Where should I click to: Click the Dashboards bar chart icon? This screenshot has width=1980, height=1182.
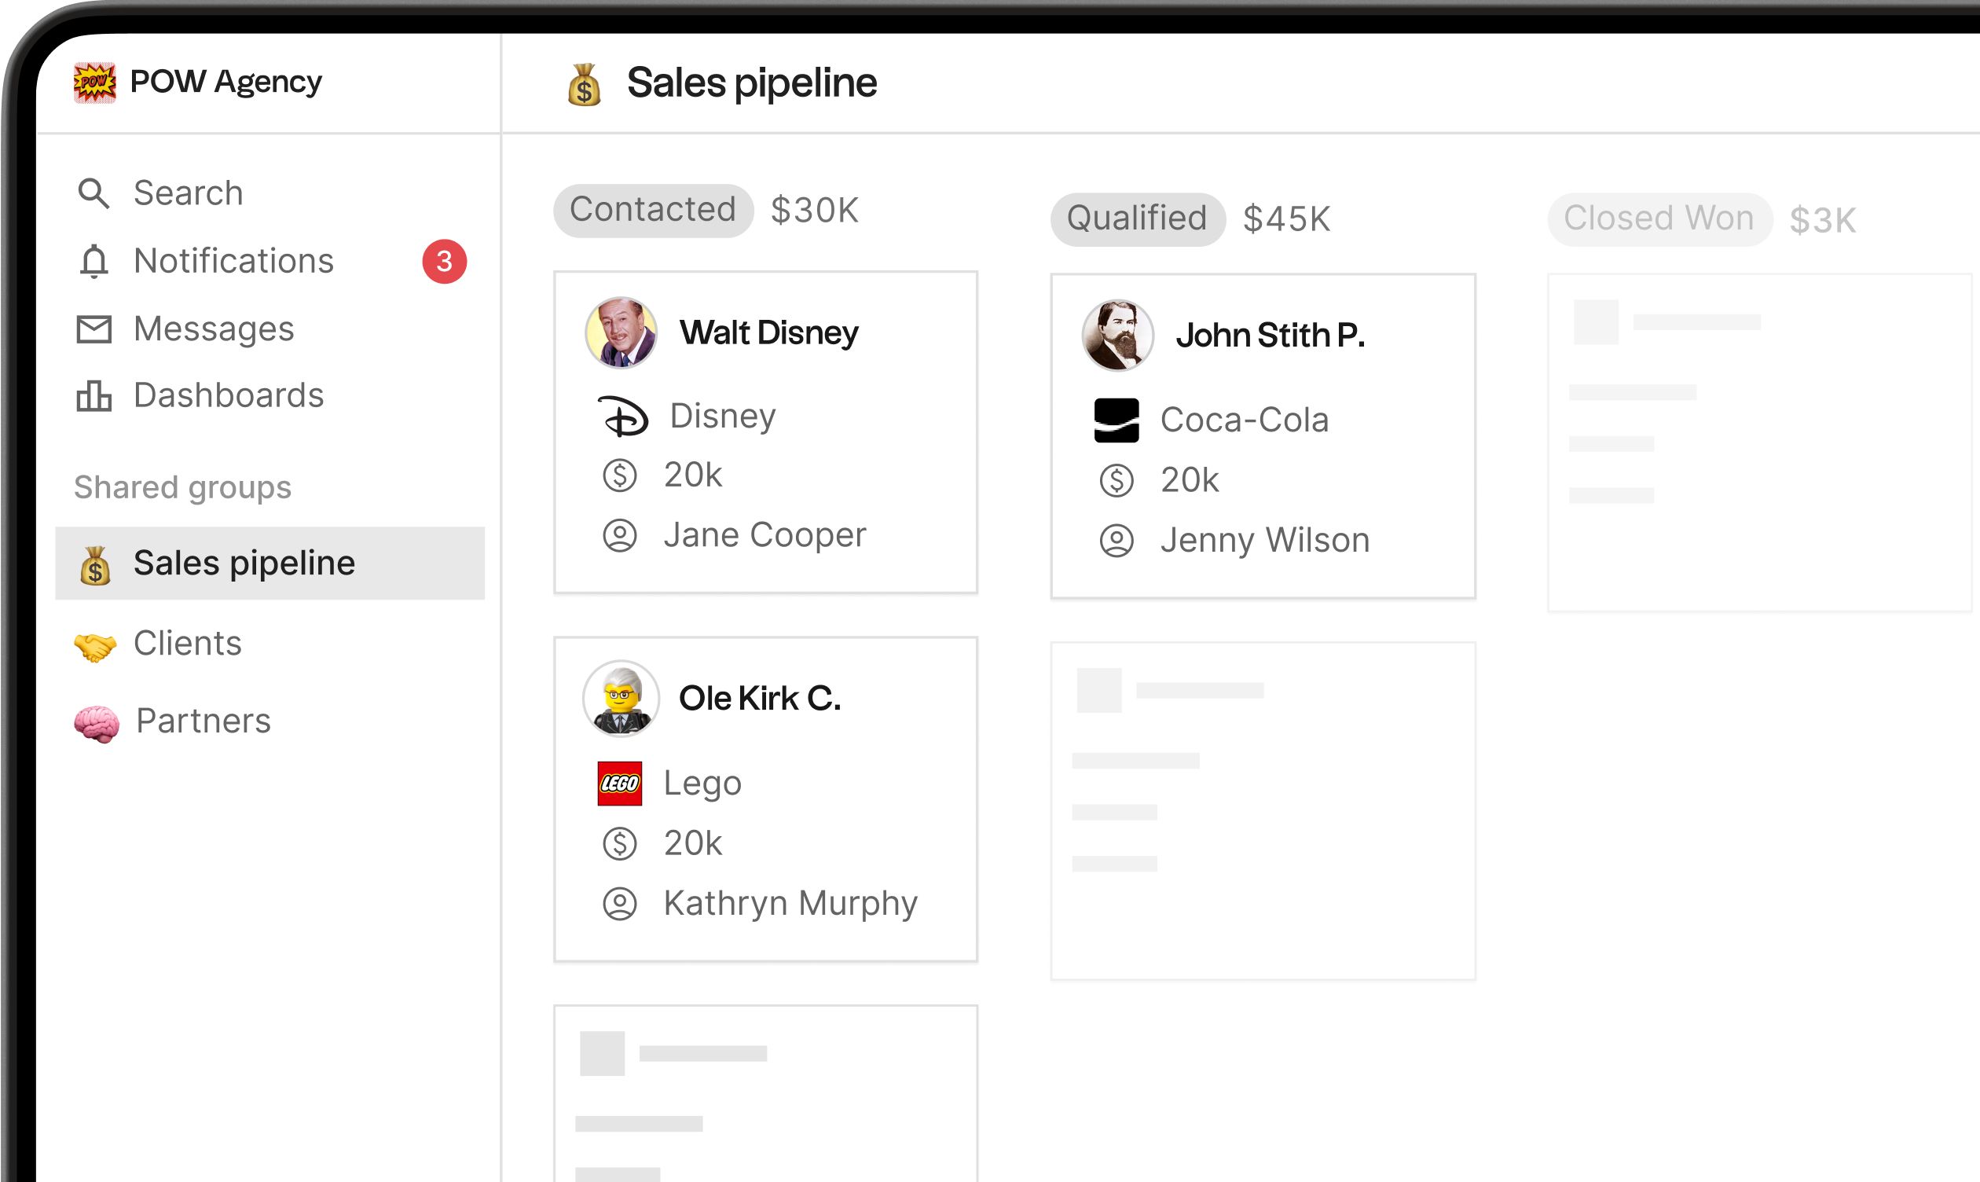point(94,396)
